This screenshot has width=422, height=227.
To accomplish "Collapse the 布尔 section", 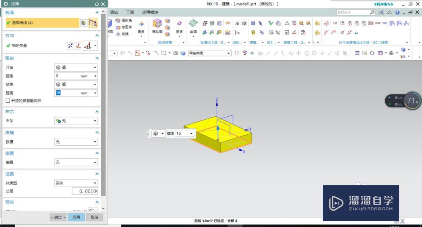I will tap(97, 112).
